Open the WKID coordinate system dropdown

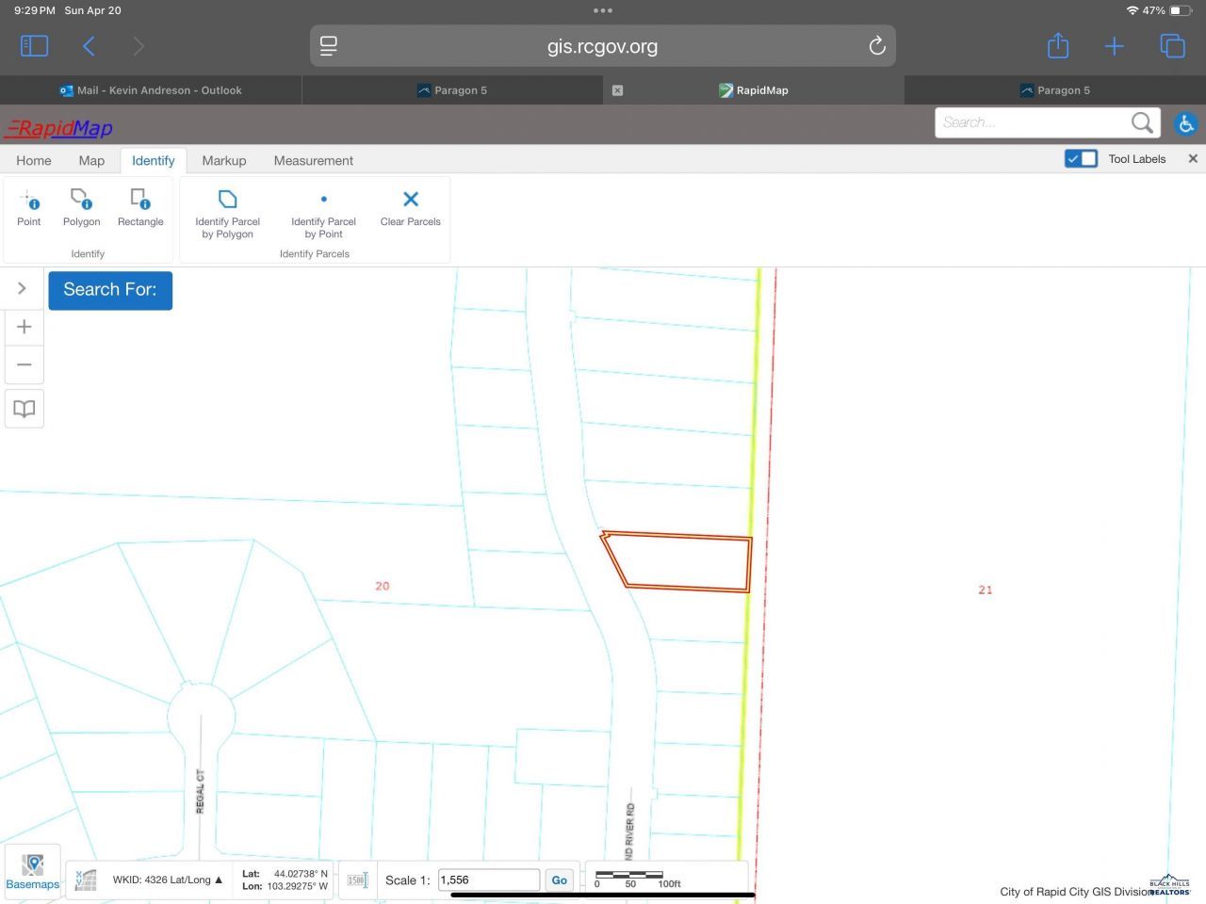[x=168, y=880]
